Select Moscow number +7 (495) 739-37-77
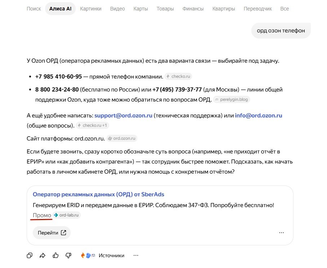Viewport: 327px width, 268px height. tap(177, 90)
